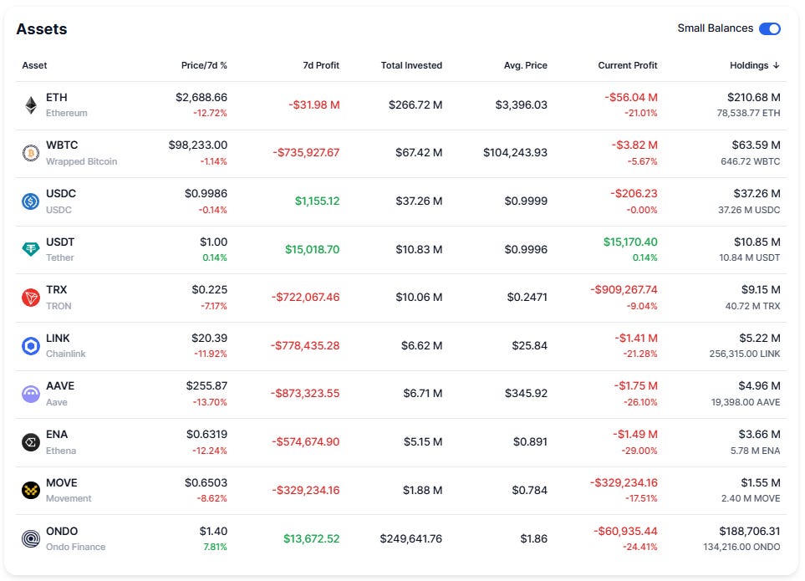This screenshot has width=805, height=581.
Task: Click ONDO current profit -$60,935.44
Action: (625, 531)
